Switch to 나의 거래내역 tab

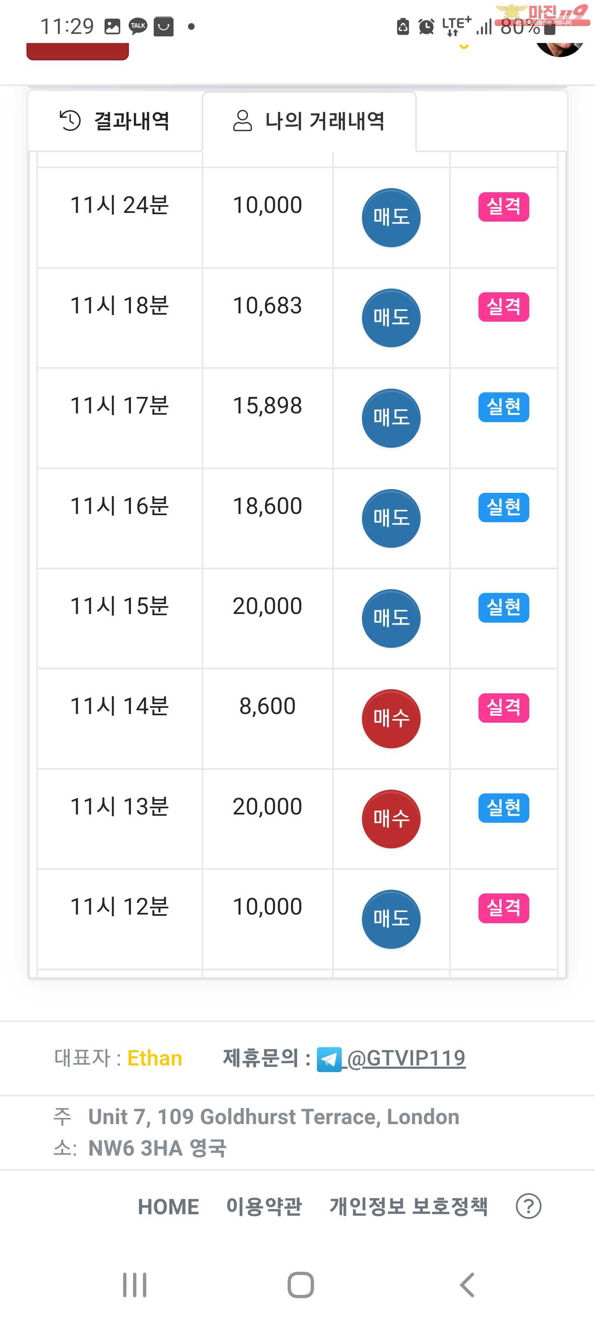click(x=309, y=121)
